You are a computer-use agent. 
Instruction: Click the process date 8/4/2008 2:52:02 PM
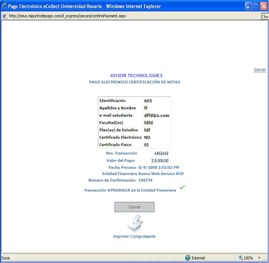pyautogui.click(x=159, y=167)
